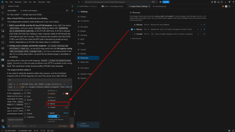Open the remote window indicator in the status bar
This screenshot has width=235, height=132.
pos(2,131)
